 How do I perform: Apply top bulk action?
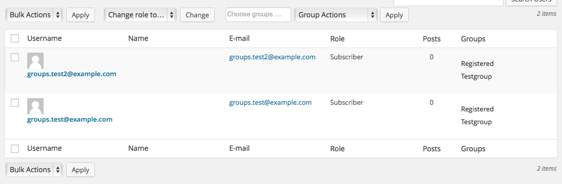[x=81, y=15]
